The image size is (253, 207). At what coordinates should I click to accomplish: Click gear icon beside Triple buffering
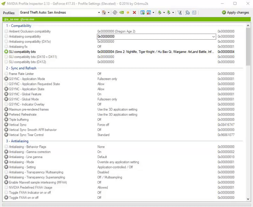click(6, 119)
